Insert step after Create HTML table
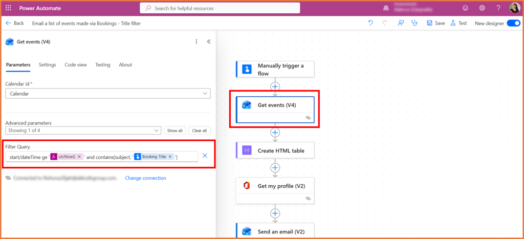 click(275, 167)
